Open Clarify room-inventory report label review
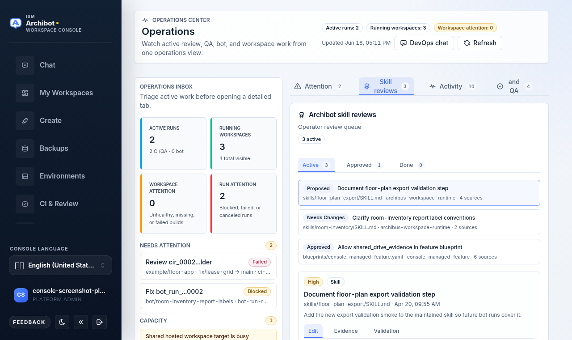Image resolution: width=572 pixels, height=340 pixels. point(419,222)
